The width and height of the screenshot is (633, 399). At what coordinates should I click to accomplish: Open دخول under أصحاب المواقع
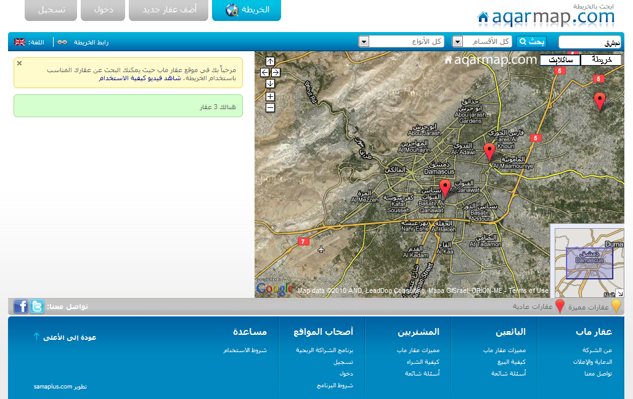[346, 374]
